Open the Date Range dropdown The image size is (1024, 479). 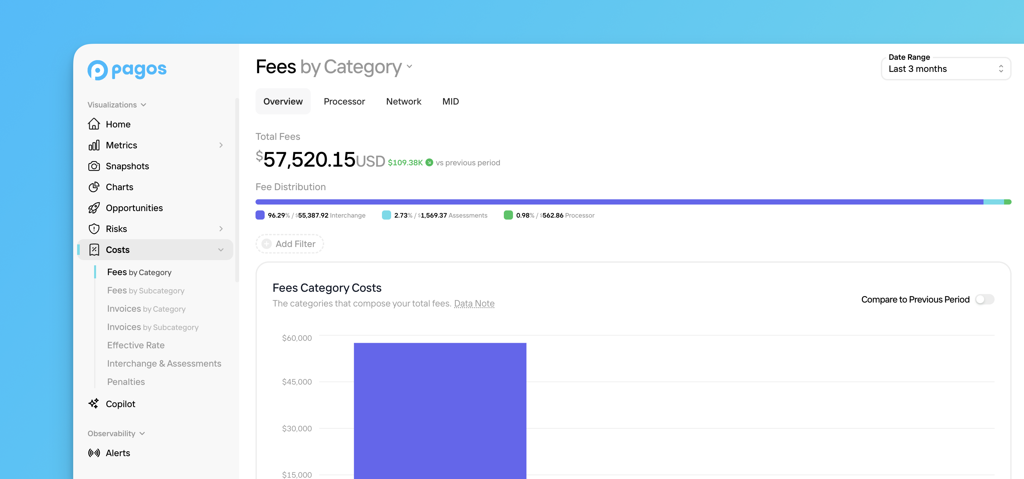click(x=946, y=69)
